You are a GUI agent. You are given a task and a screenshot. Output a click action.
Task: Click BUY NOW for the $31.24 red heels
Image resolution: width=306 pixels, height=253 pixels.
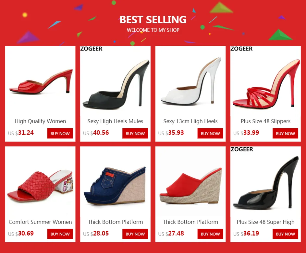pos(60,133)
